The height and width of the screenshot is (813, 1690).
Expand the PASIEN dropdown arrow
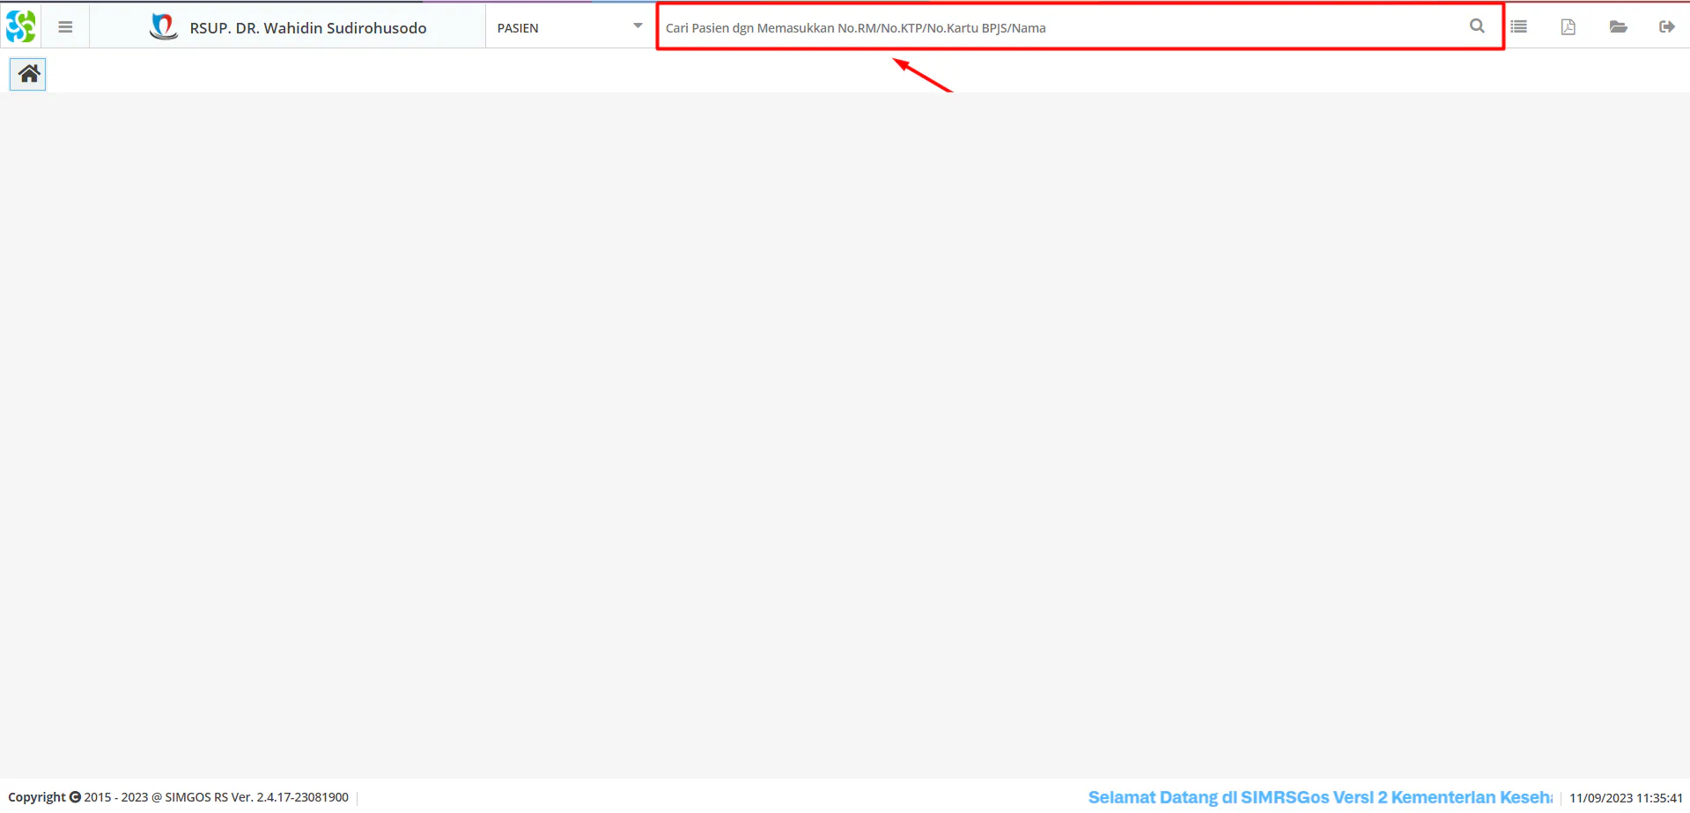(x=638, y=26)
